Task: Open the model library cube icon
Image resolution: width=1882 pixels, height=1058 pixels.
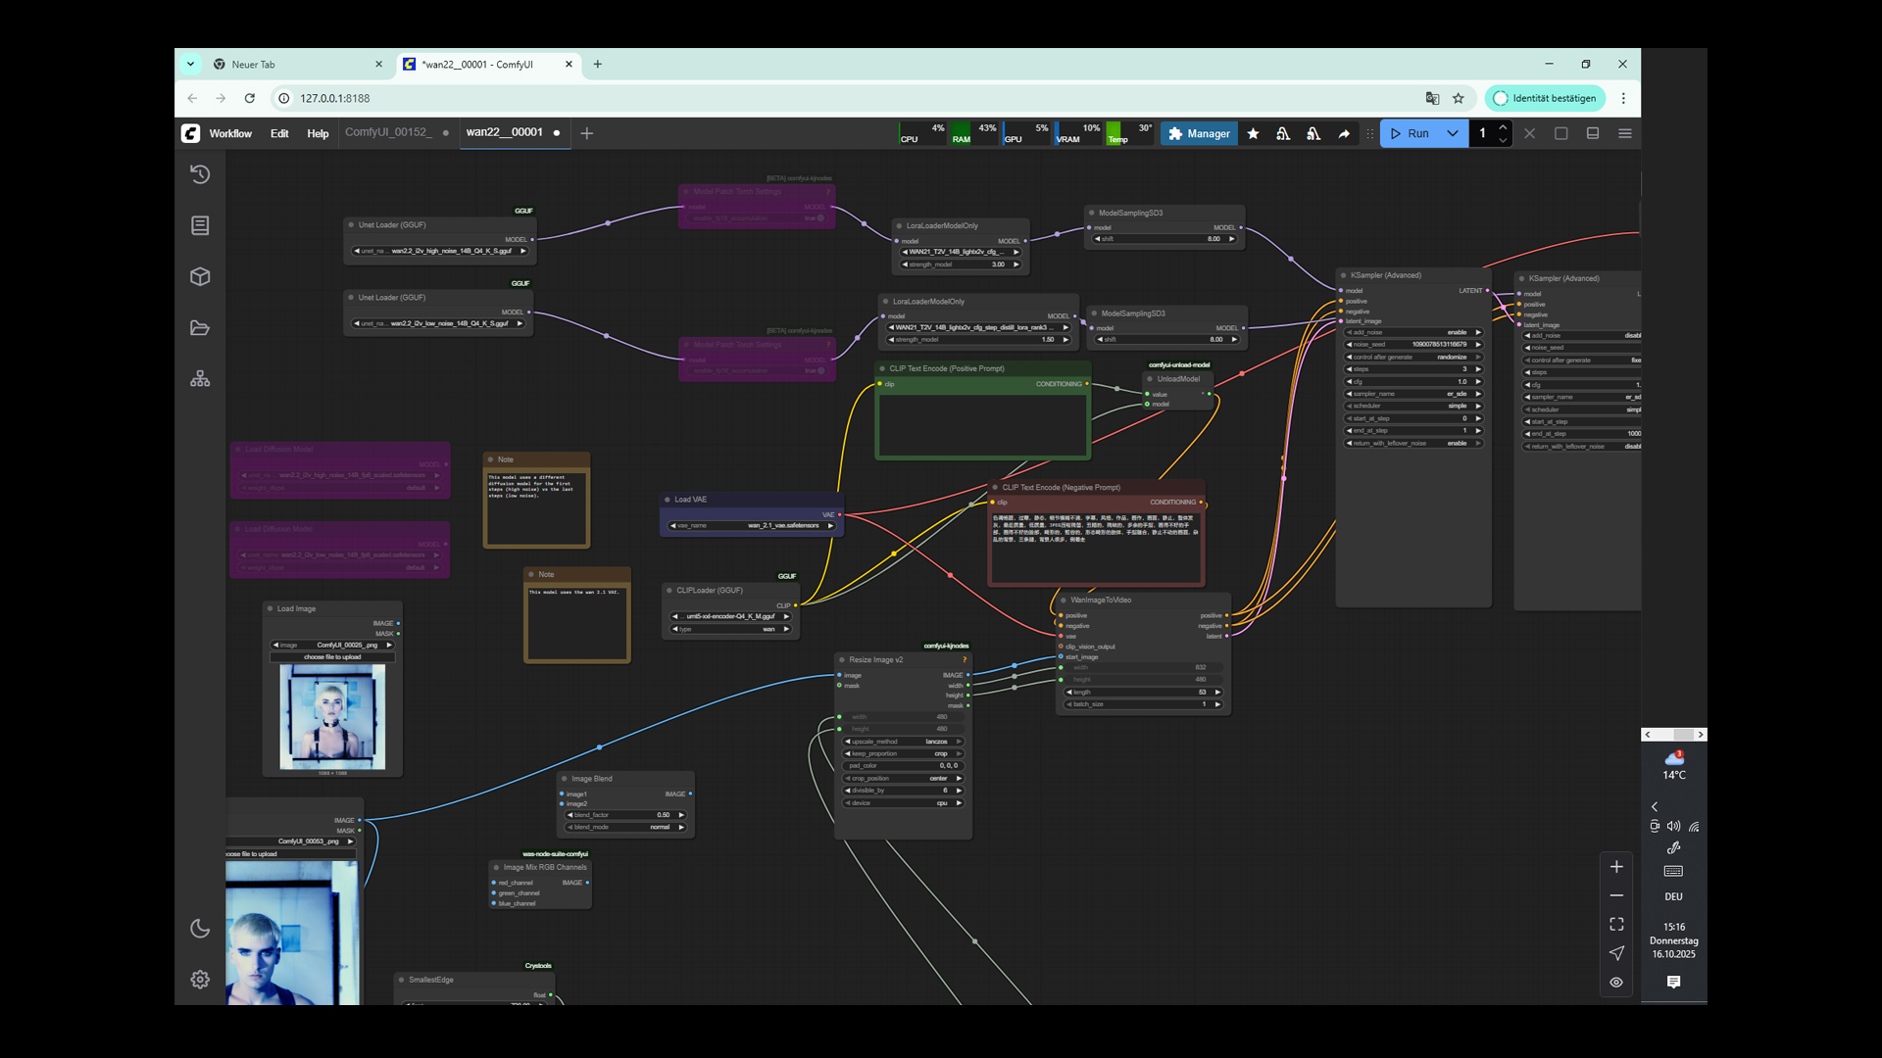Action: pyautogui.click(x=200, y=276)
